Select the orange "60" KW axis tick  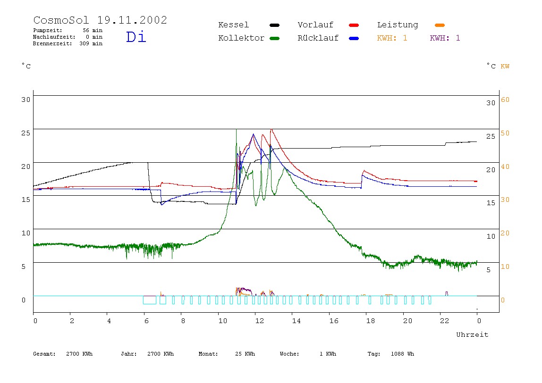click(505, 100)
